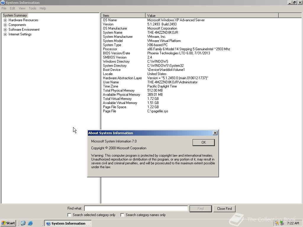Close the About System Information dialog
This screenshot has height=227, width=303.
pos(215,133)
